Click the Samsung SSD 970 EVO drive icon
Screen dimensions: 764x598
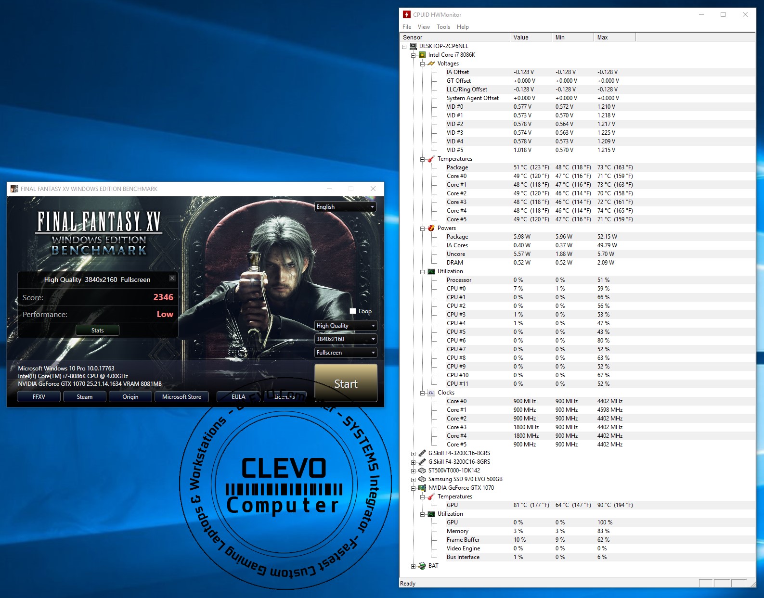(x=422, y=479)
